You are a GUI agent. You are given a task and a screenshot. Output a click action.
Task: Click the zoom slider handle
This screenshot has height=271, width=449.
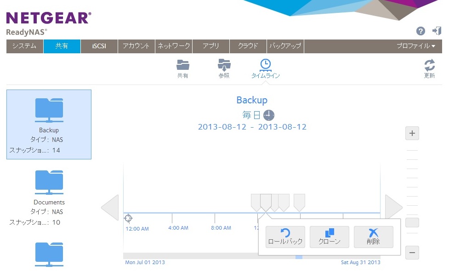click(x=412, y=222)
